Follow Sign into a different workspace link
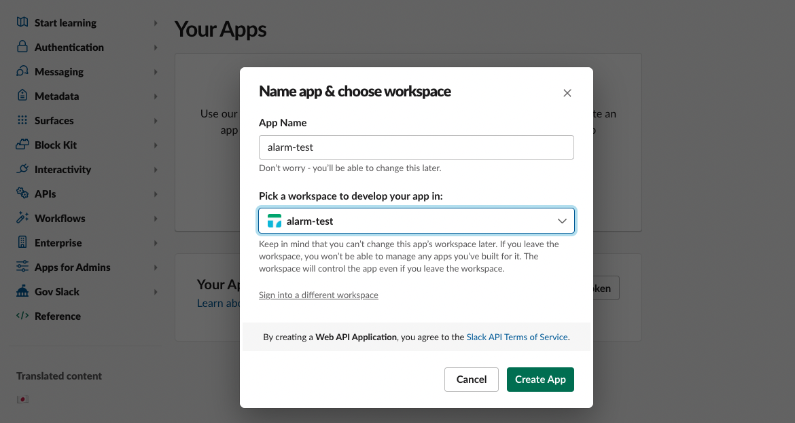Image resolution: width=795 pixels, height=423 pixels. tap(319, 295)
